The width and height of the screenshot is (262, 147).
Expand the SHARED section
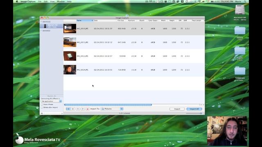pos(41,31)
